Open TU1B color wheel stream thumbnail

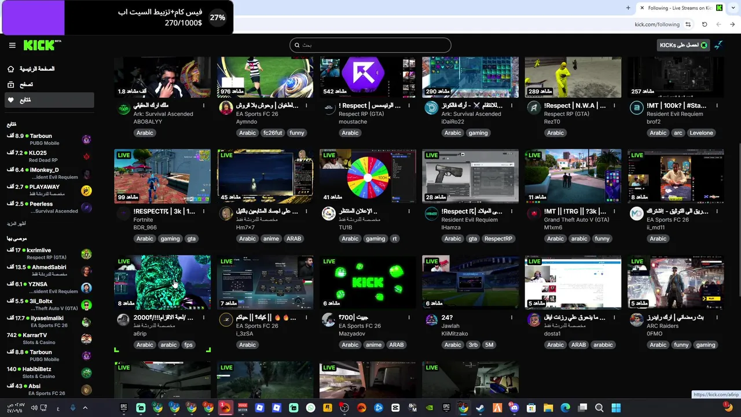tap(368, 176)
